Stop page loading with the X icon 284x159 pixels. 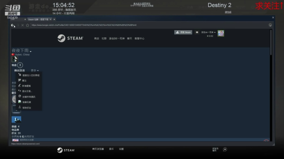(22, 25)
